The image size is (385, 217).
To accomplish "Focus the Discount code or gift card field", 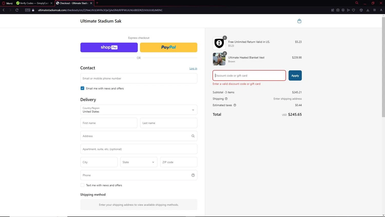I will [x=249, y=76].
